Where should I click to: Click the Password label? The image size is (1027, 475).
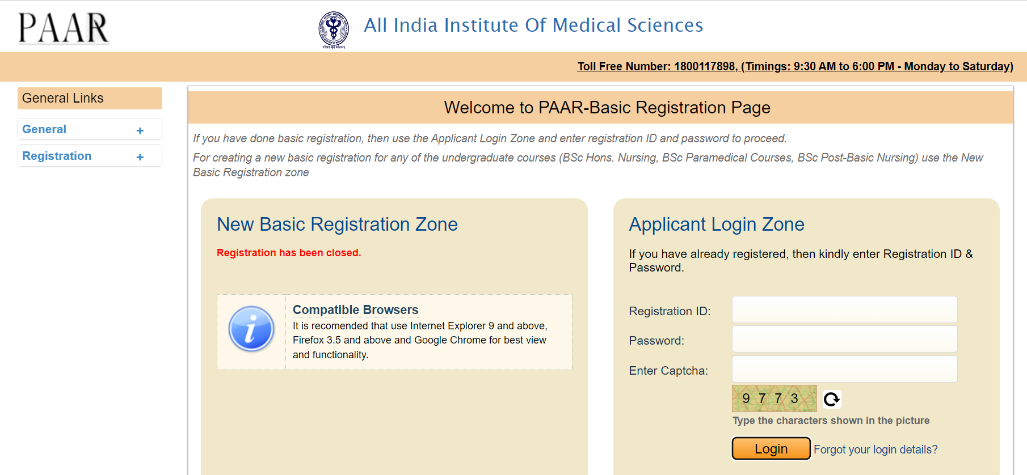pyautogui.click(x=656, y=341)
